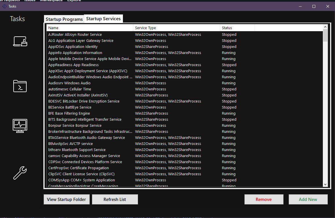The width and height of the screenshot is (335, 218).
Task: Click the Refresh List button
Action: [115, 200]
